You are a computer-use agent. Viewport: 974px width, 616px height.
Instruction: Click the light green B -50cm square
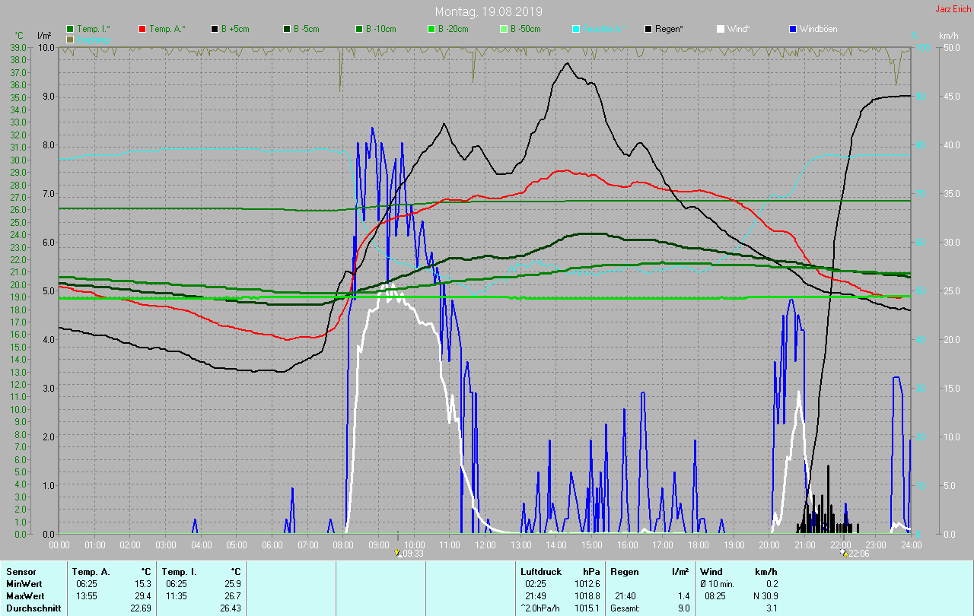point(504,29)
